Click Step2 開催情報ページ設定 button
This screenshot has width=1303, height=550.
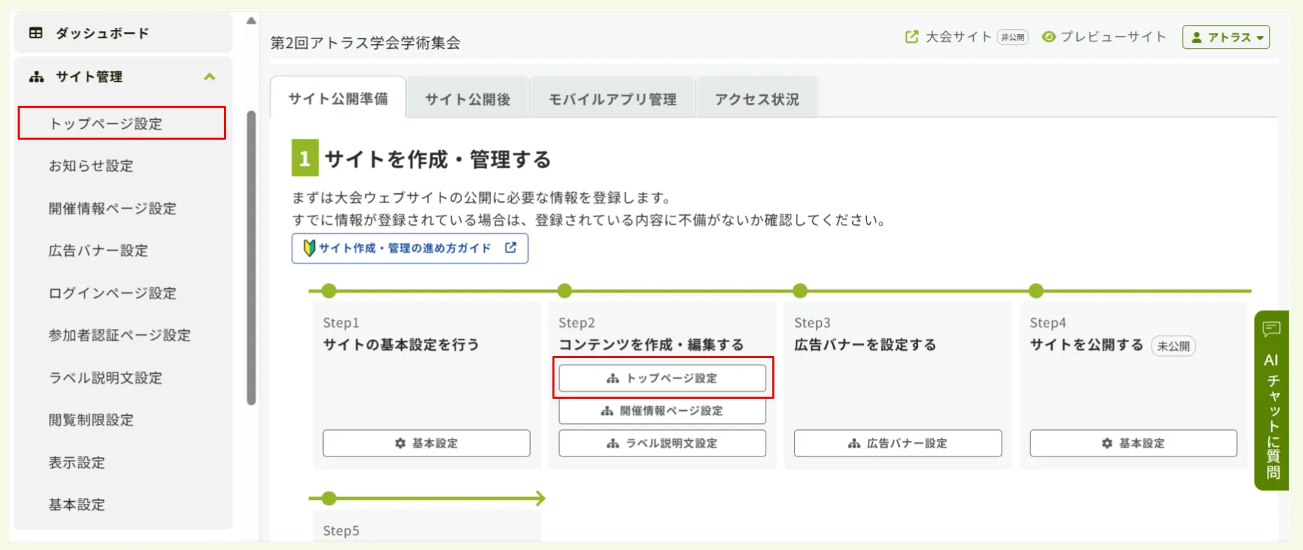662,410
